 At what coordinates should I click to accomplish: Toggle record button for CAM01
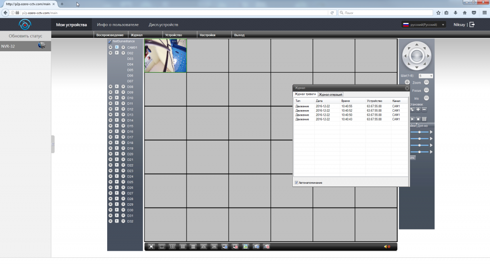[x=111, y=47]
